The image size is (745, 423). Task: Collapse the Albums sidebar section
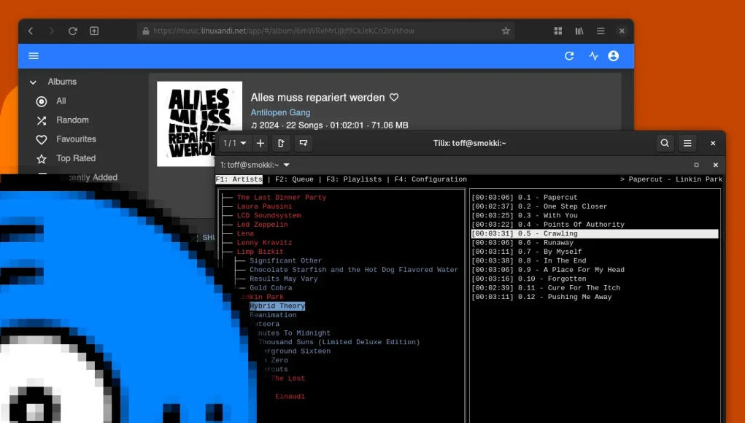click(33, 82)
